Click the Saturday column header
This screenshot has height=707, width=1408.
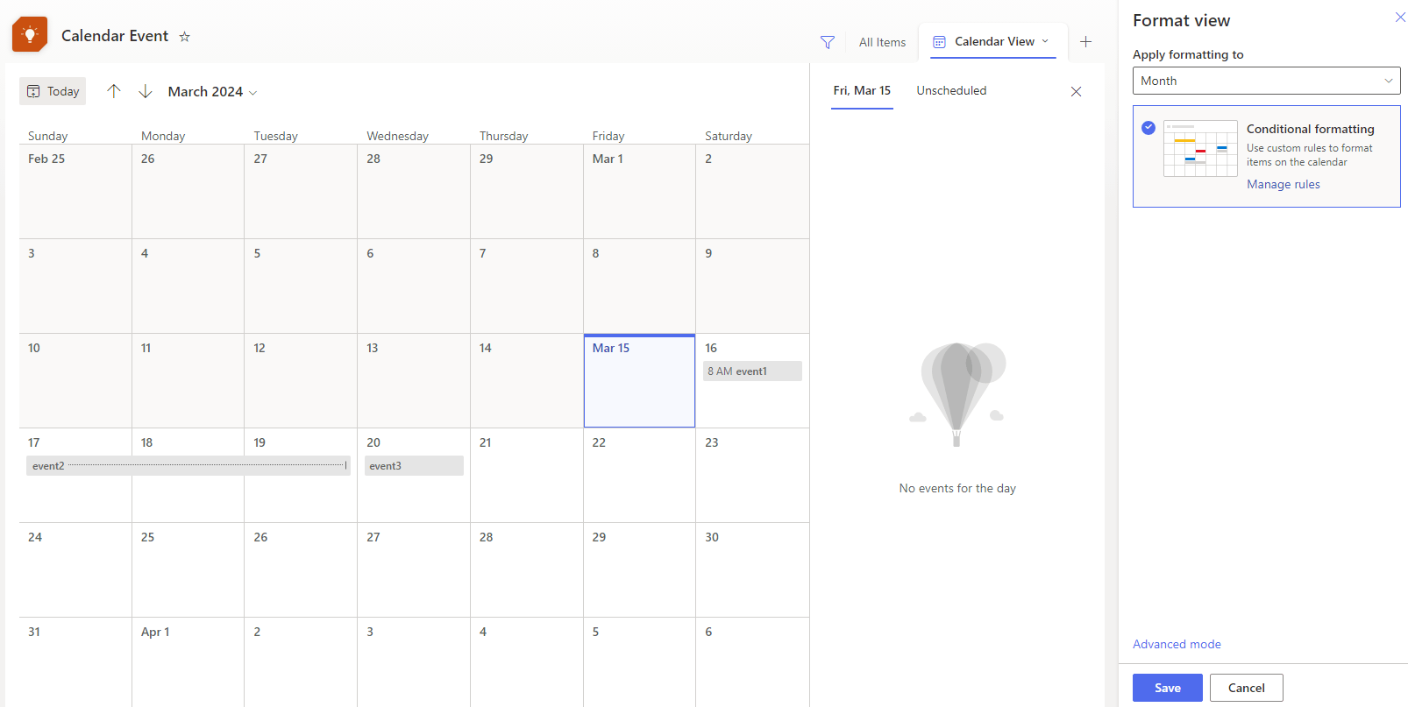[729, 136]
